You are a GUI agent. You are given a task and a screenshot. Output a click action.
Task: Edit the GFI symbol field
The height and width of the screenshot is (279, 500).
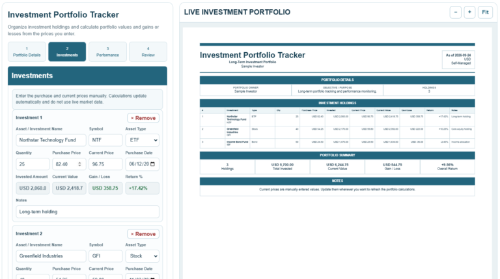click(105, 256)
